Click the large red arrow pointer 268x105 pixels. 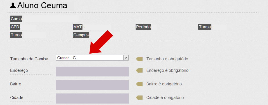click(x=101, y=42)
